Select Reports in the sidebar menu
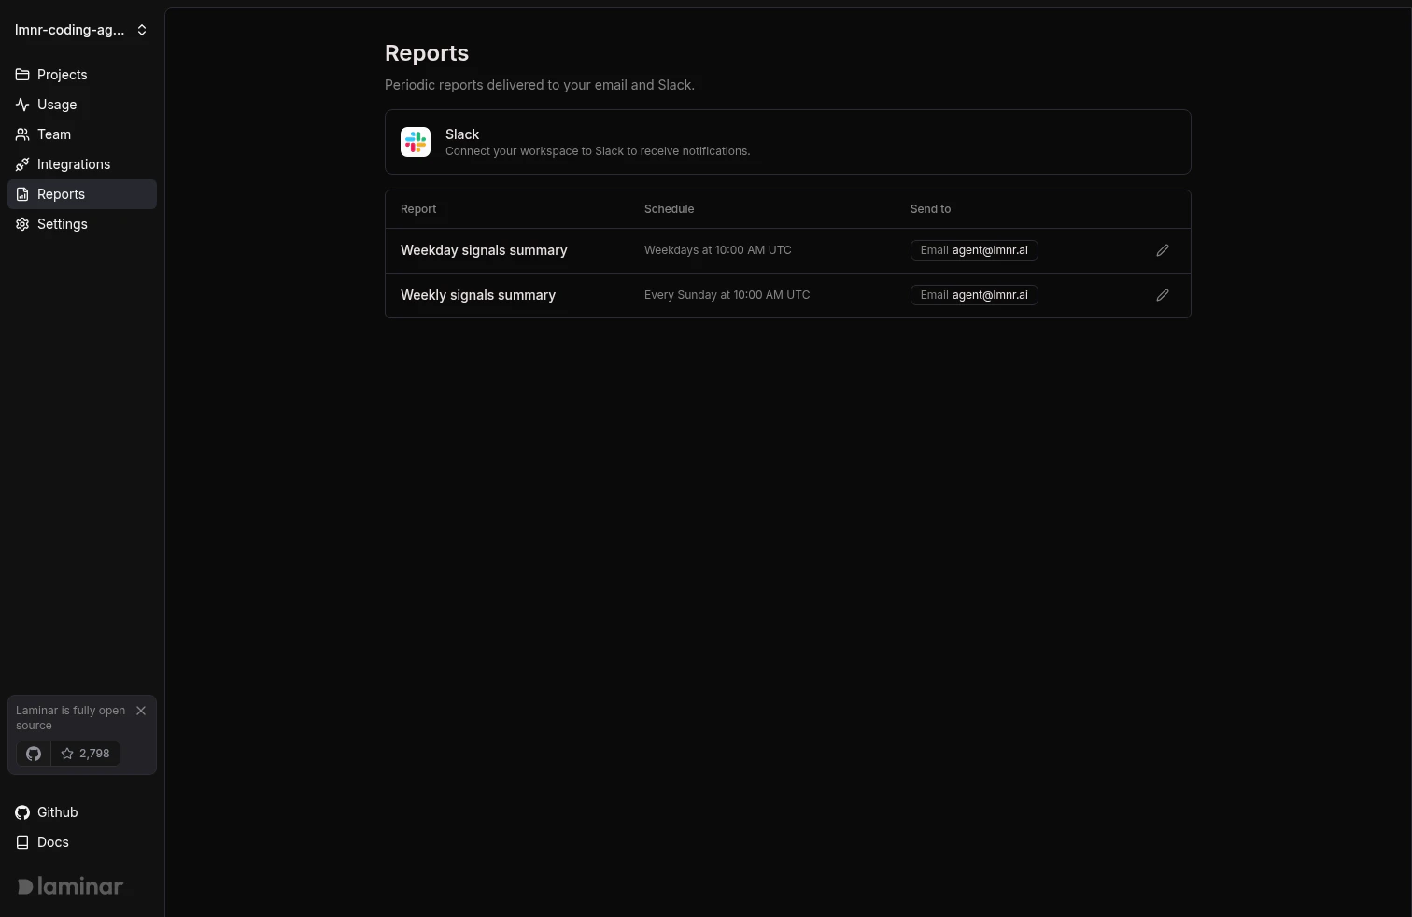This screenshot has height=917, width=1412. pyautogui.click(x=61, y=193)
